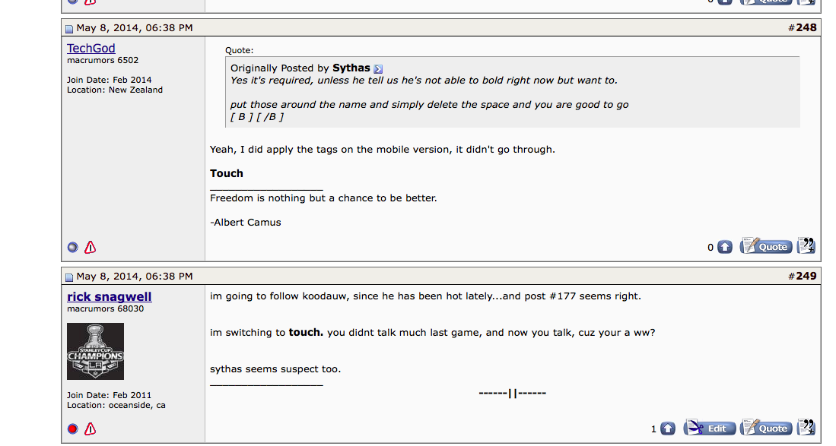Report rick snagwell's post with warning triangle
Image resolution: width=836 pixels, height=446 pixels.
(x=90, y=429)
